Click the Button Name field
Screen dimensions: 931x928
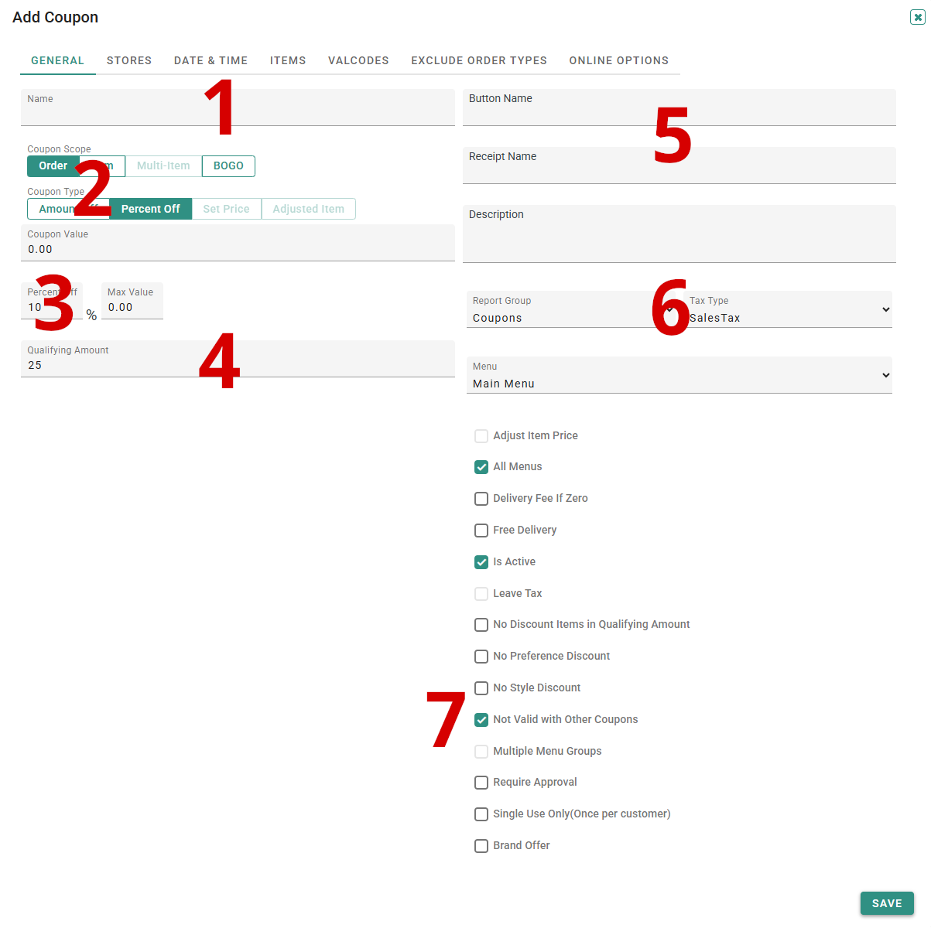click(x=679, y=107)
